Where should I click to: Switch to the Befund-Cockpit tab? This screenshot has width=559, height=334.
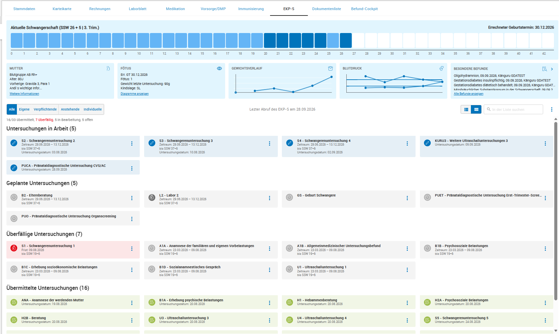point(364,9)
